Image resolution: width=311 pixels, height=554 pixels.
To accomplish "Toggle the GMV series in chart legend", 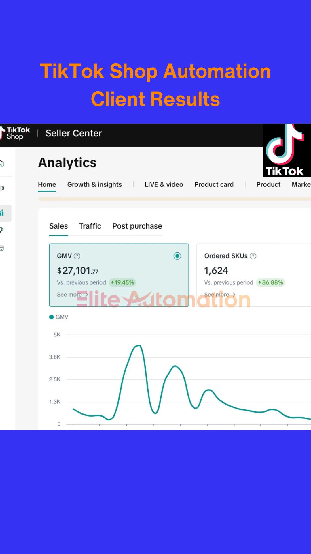I will click(59, 317).
